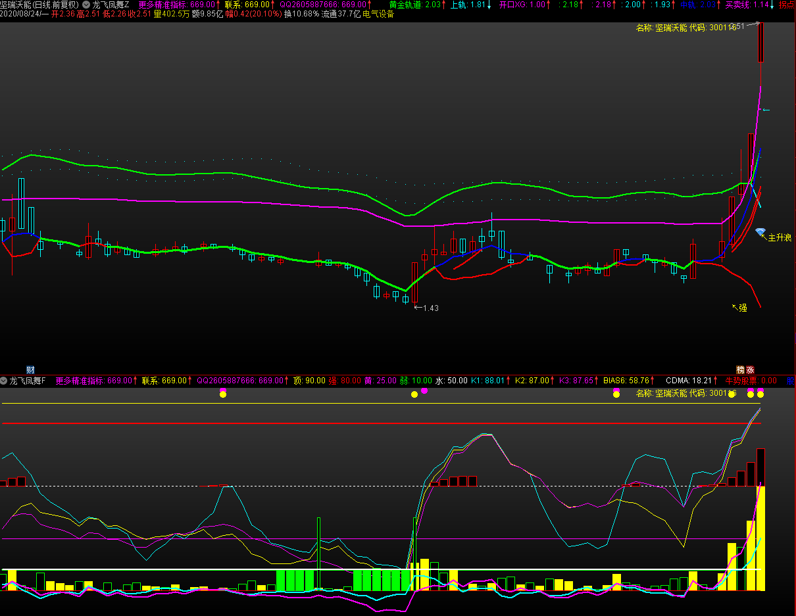Image resolution: width=796 pixels, height=616 pixels.
Task: Click the change 幅0.42(20.10%)
Action: pos(254,14)
